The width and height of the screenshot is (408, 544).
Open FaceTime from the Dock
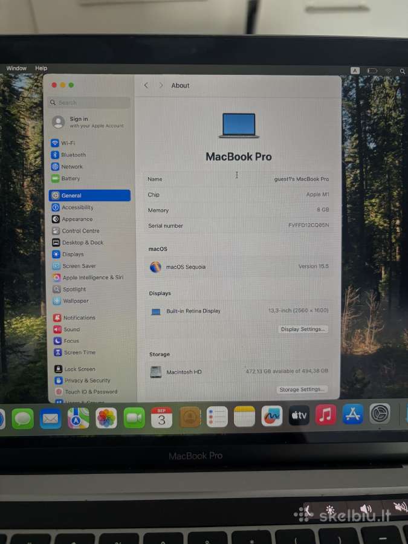[134, 417]
